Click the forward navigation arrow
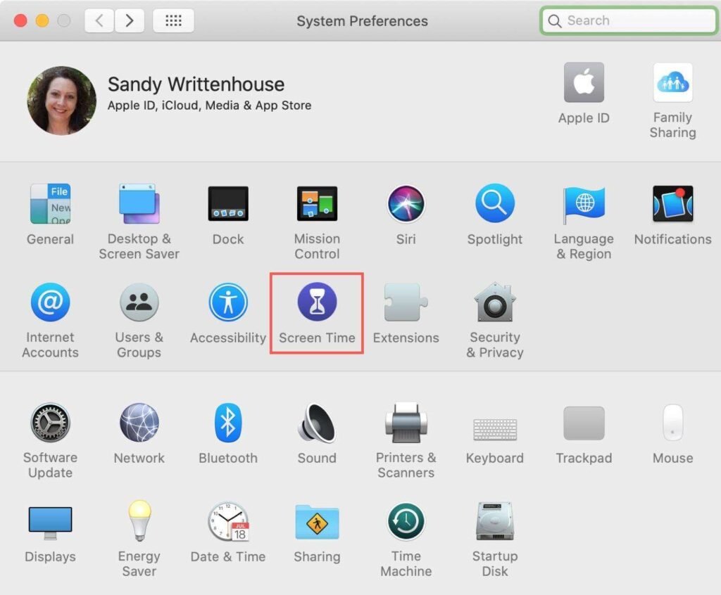721x595 pixels. pyautogui.click(x=130, y=20)
